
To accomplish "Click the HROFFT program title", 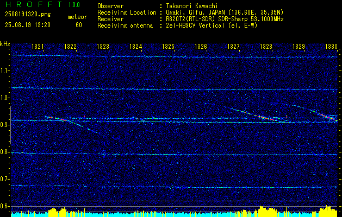I will tap(34, 4).
